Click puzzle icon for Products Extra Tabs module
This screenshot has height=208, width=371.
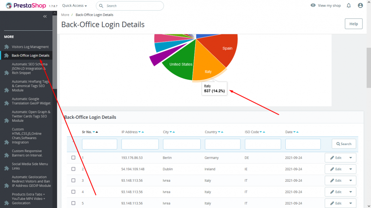7,203
